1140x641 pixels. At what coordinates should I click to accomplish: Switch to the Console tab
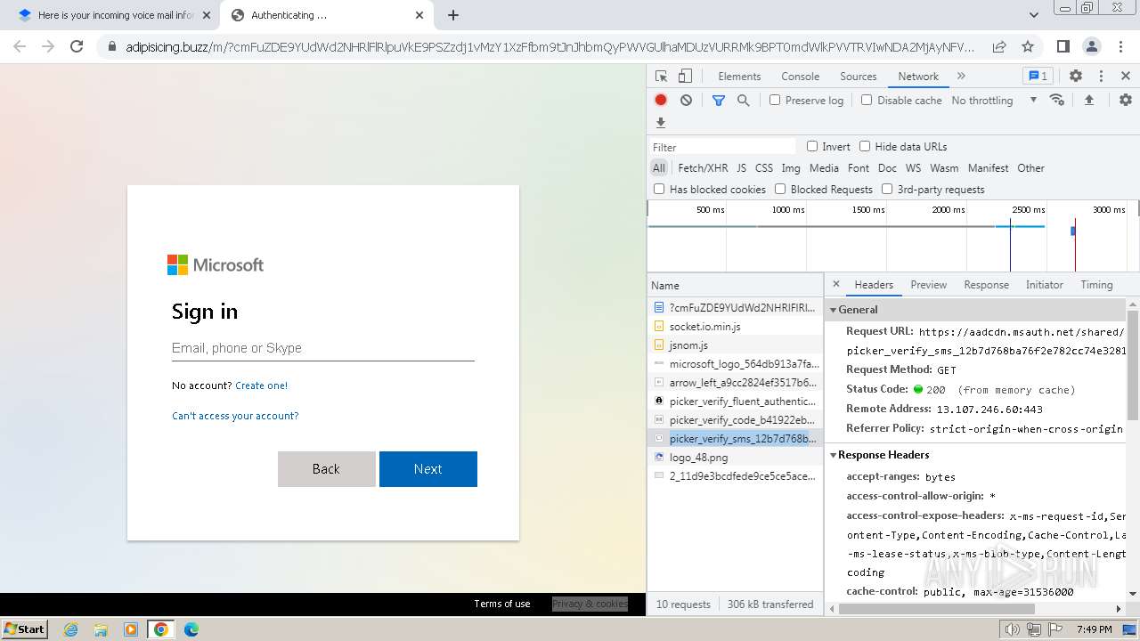click(800, 77)
